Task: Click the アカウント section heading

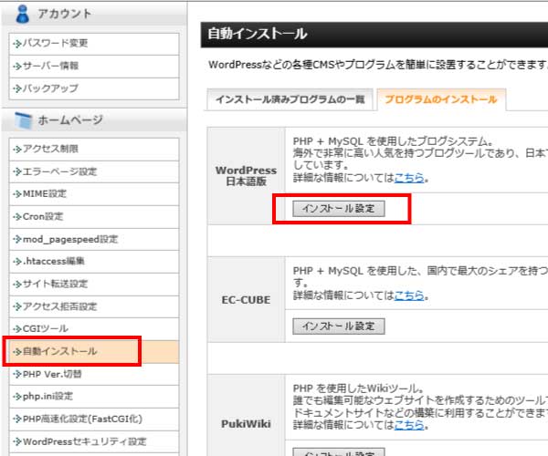Action: 64,14
